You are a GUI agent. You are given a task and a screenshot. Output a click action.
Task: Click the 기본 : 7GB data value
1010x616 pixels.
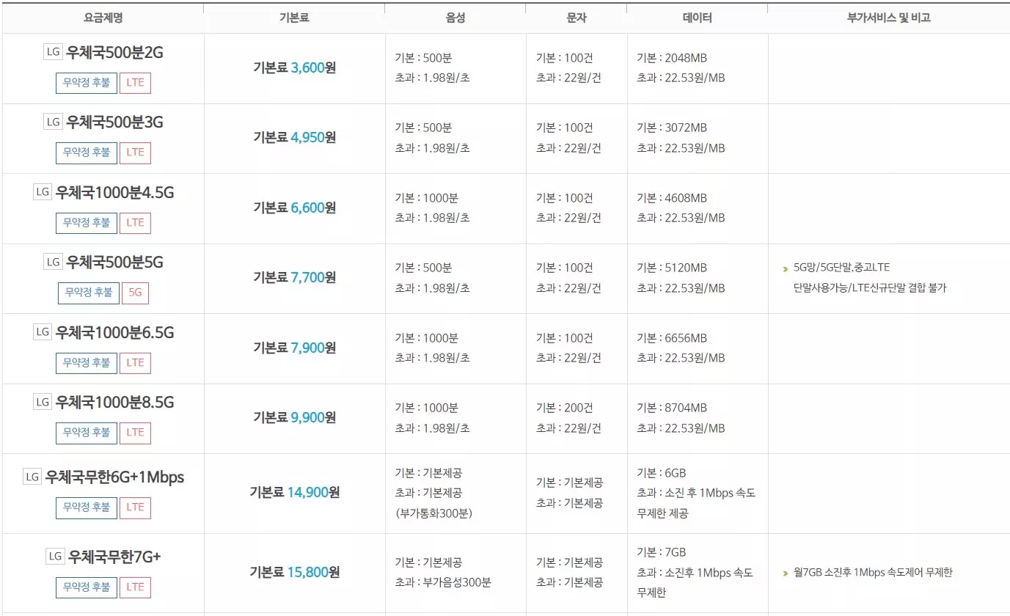662,552
